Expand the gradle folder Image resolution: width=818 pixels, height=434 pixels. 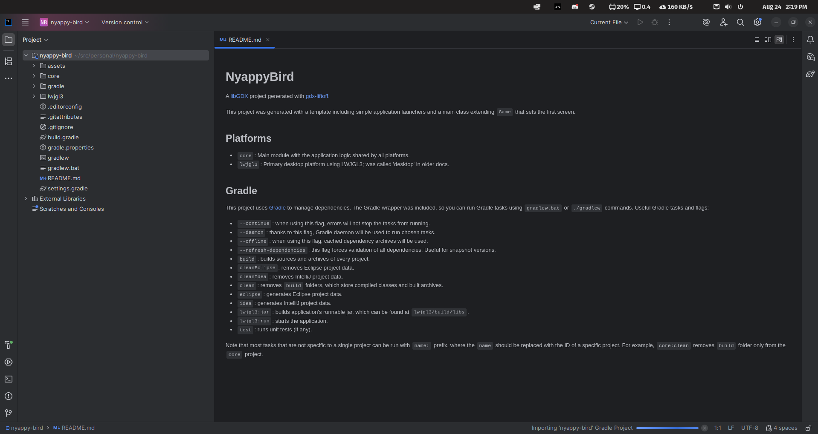(x=34, y=86)
